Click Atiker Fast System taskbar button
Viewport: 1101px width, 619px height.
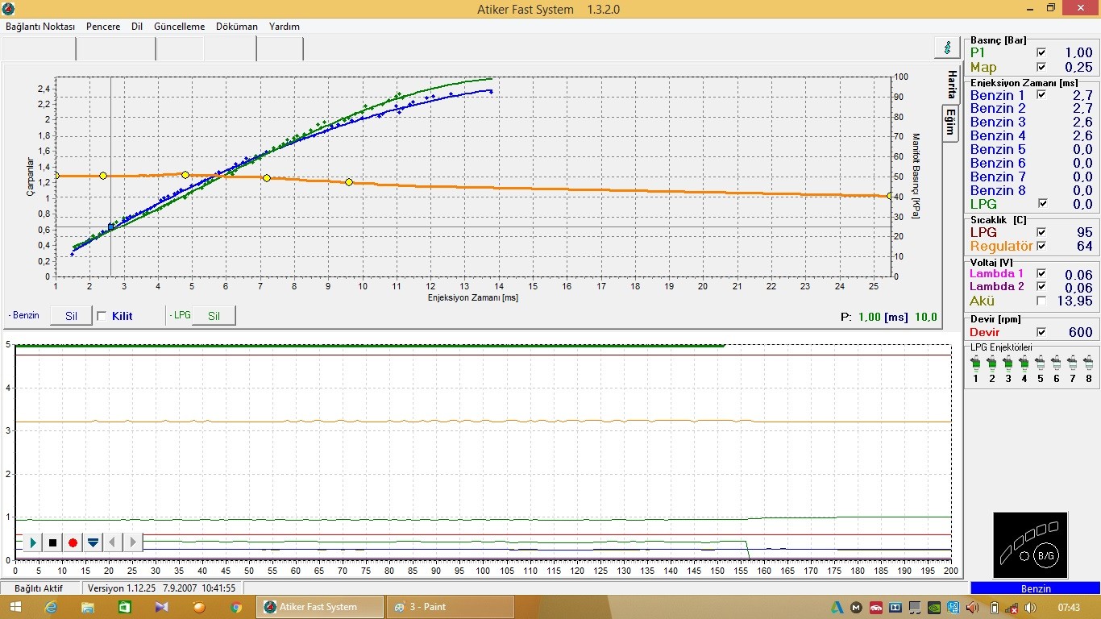tap(320, 607)
